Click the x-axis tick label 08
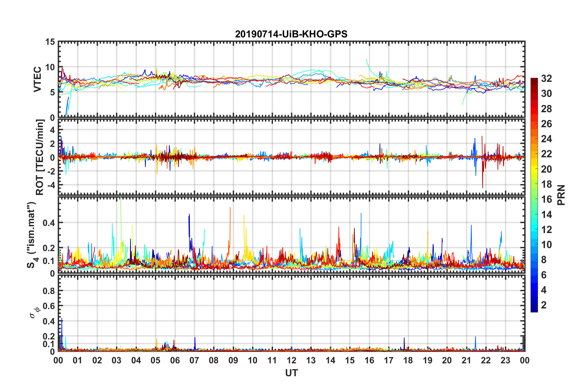 coord(214,360)
